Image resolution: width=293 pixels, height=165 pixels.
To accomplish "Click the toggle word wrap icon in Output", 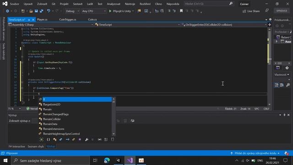I will pyautogui.click(x=132, y=121).
